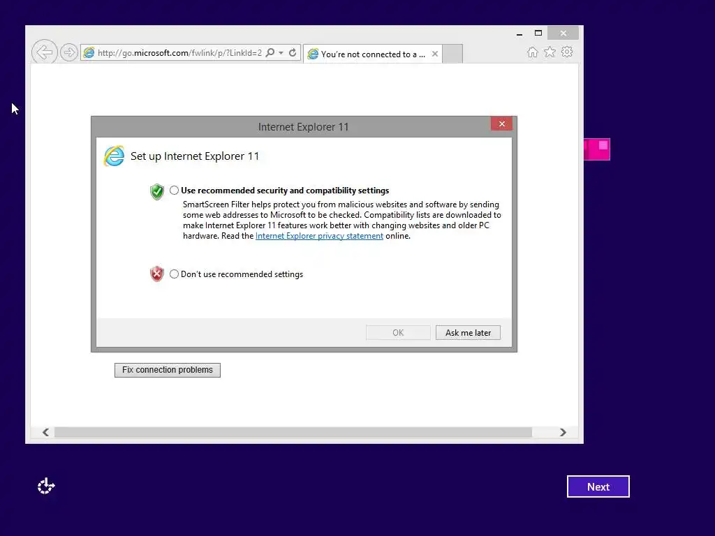Click the 'Set up Internet Explorer 11' heading
This screenshot has height=536, width=715.
(x=195, y=156)
